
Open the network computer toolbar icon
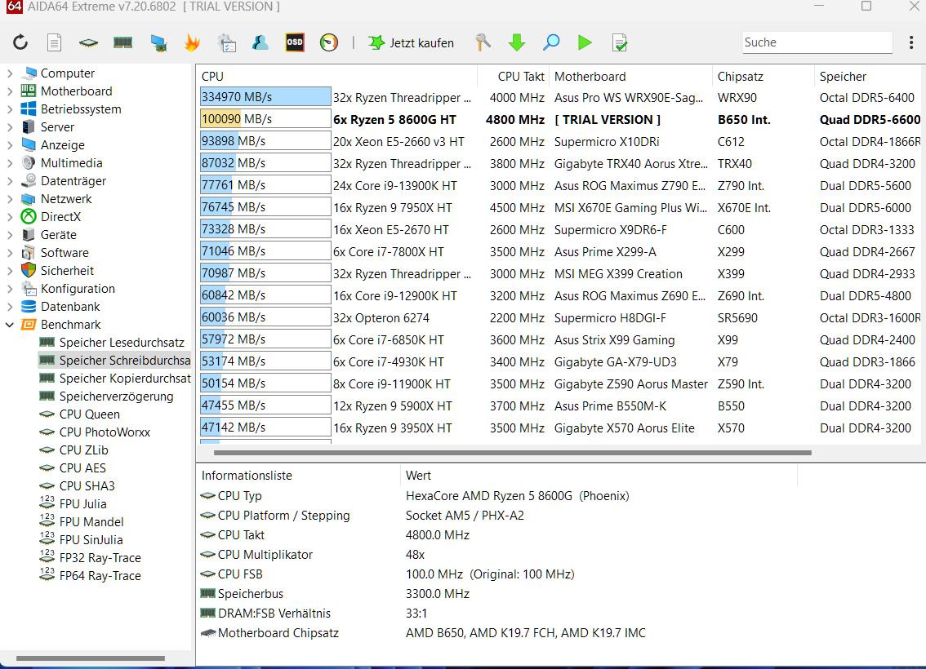point(158,42)
